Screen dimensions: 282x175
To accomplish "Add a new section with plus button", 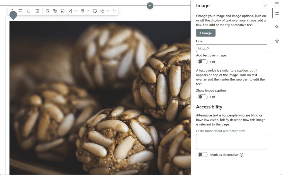I will coord(150,5).
